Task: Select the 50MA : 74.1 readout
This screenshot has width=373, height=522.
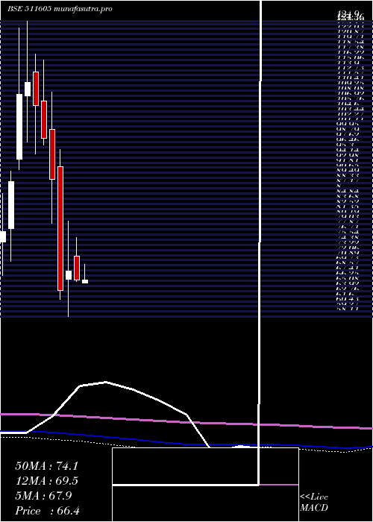Action: tap(46, 466)
